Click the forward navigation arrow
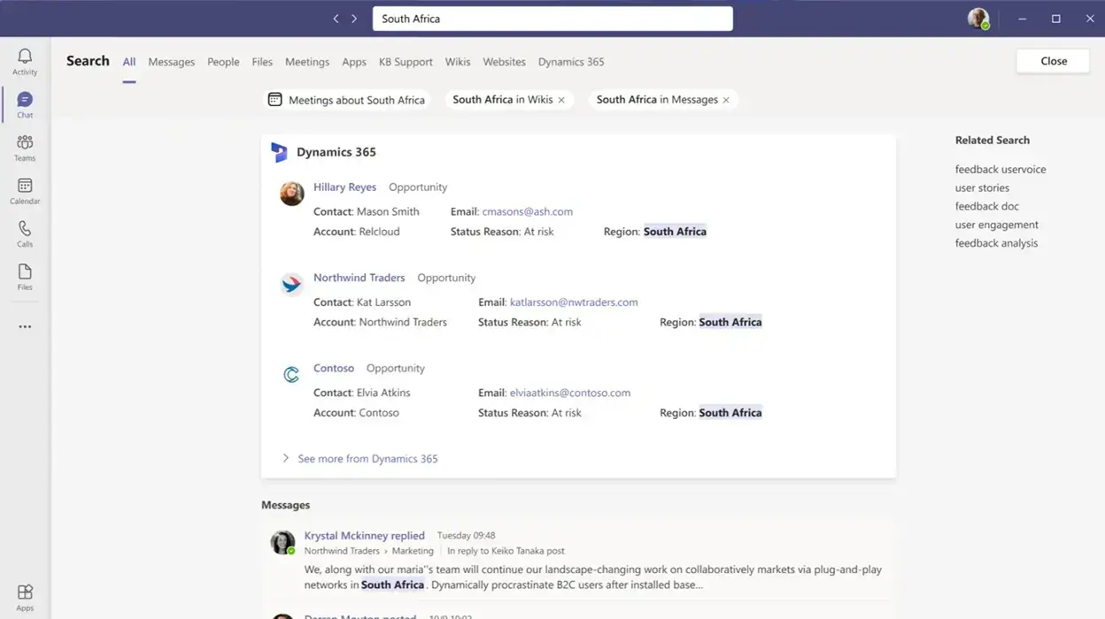1105x619 pixels. click(354, 19)
